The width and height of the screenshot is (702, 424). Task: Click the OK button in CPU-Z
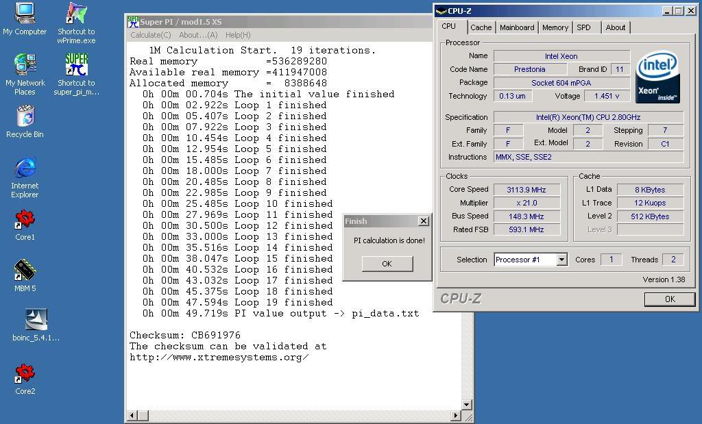(670, 299)
